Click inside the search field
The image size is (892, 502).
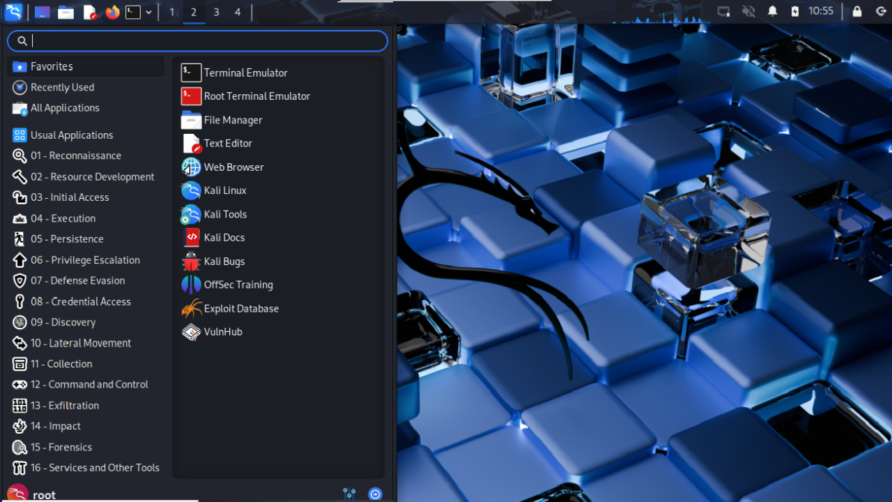pos(197,40)
